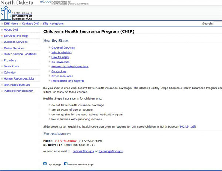This screenshot has height=171, width=222.
Task: Click the Children's Health Insurance Program title
Action: coord(89,31)
